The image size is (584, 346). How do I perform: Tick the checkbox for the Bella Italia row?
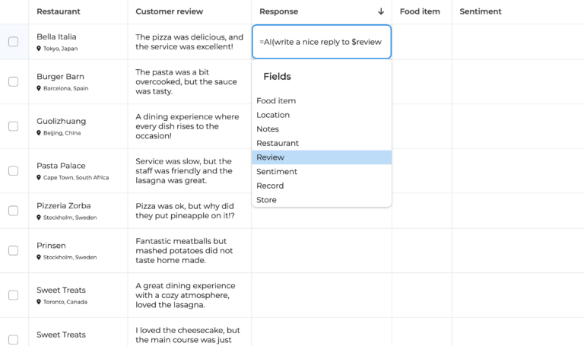tap(13, 42)
